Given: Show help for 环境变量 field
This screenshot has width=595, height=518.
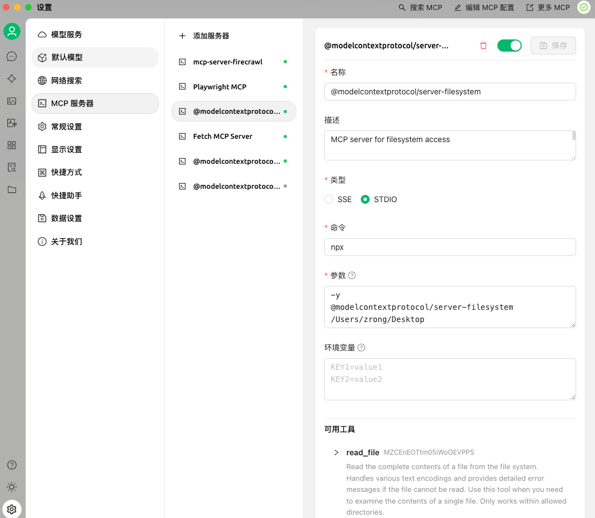Looking at the screenshot, I should [x=362, y=348].
